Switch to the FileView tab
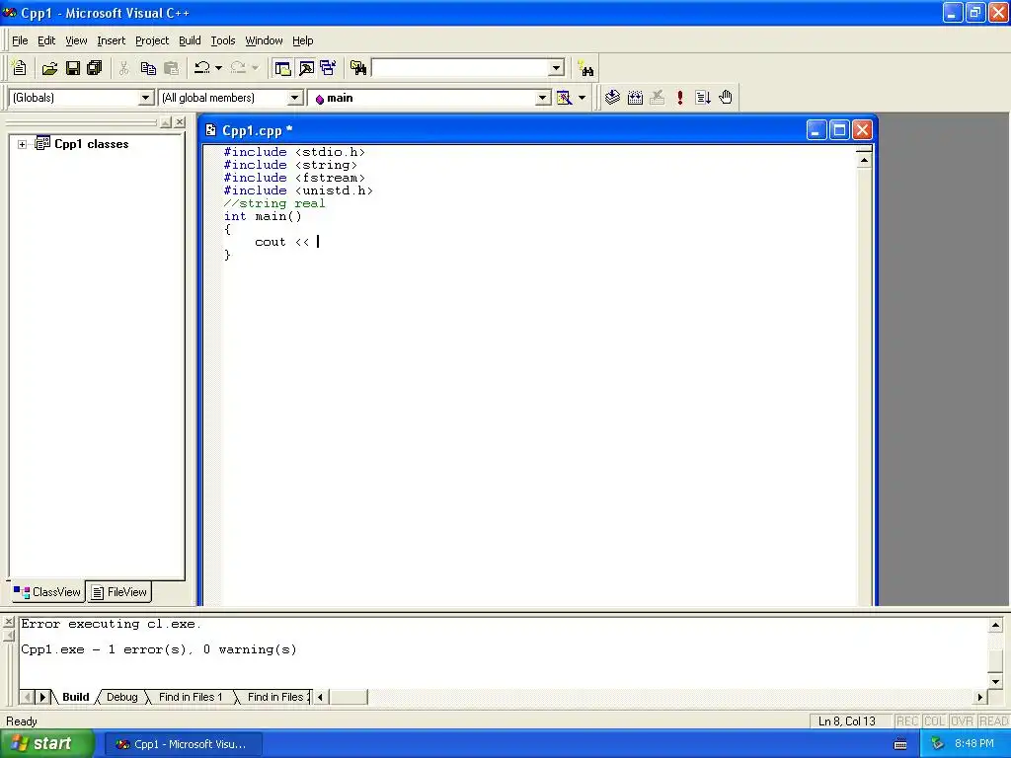Image resolution: width=1011 pixels, height=758 pixels. (x=119, y=592)
